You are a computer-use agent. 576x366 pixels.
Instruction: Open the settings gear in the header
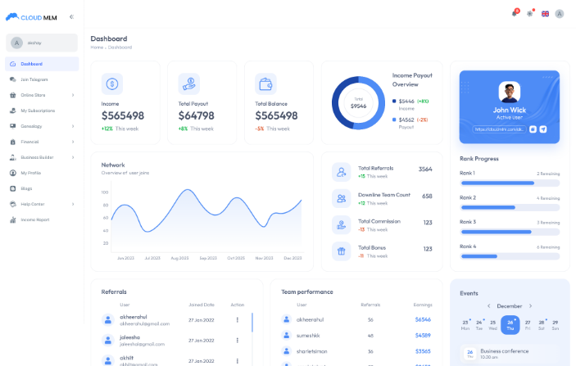coord(530,14)
